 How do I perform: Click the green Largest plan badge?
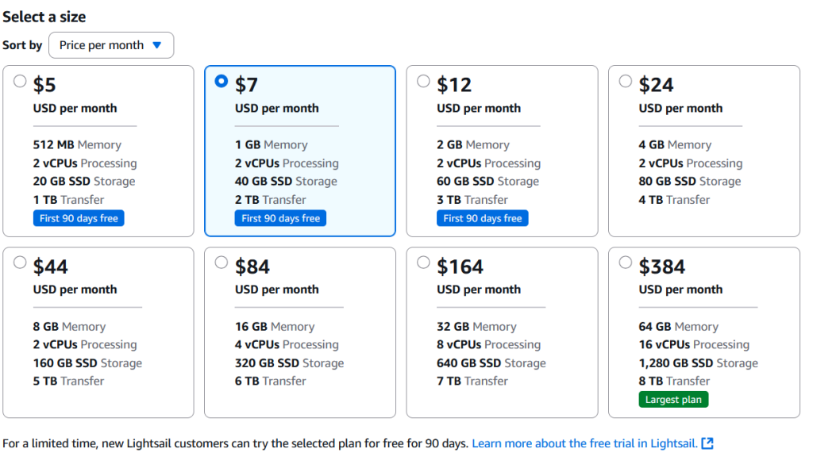click(673, 400)
